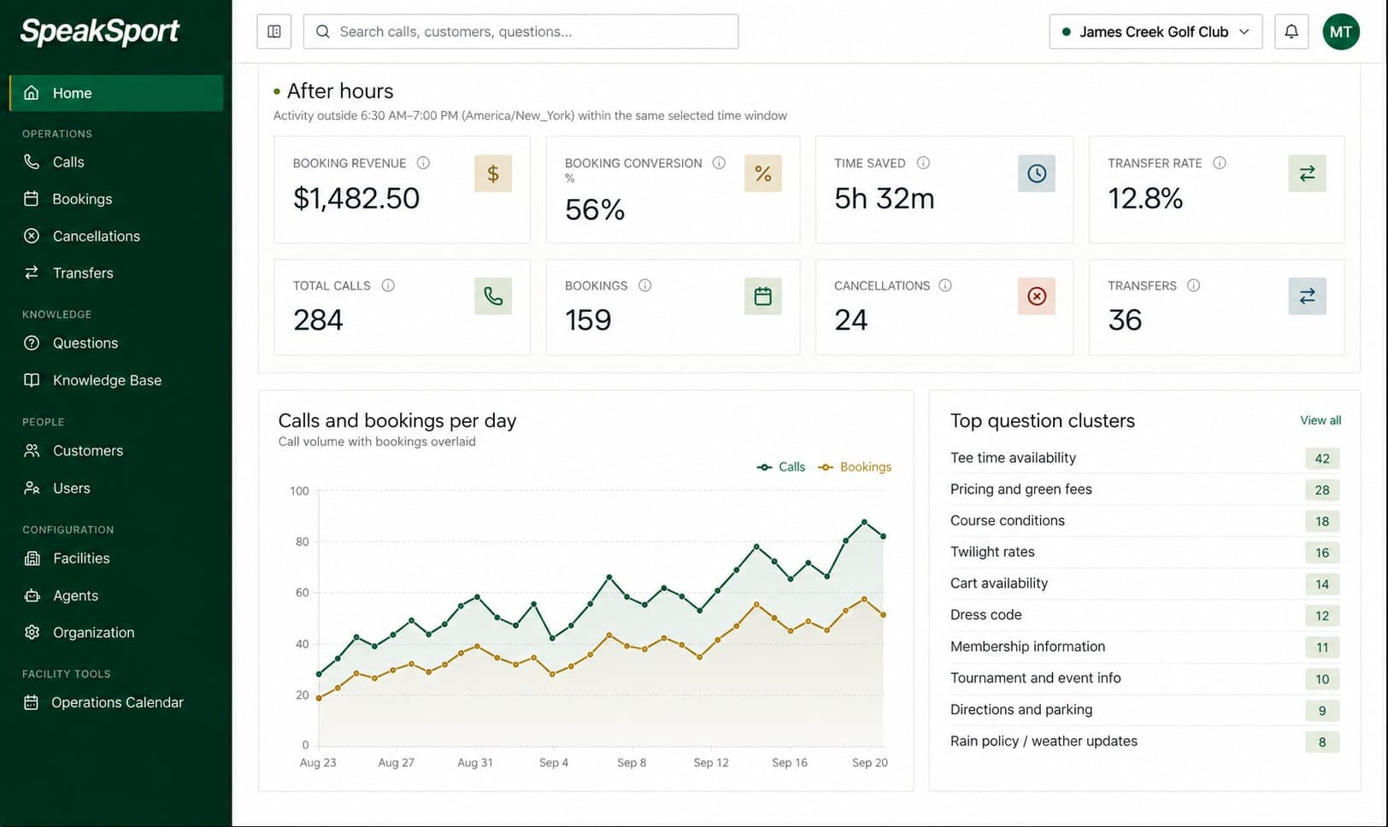The image size is (1388, 827).
Task: Toggle the sidebar collapse icon
Action: [274, 32]
